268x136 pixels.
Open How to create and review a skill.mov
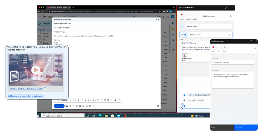pyautogui.click(x=26, y=88)
